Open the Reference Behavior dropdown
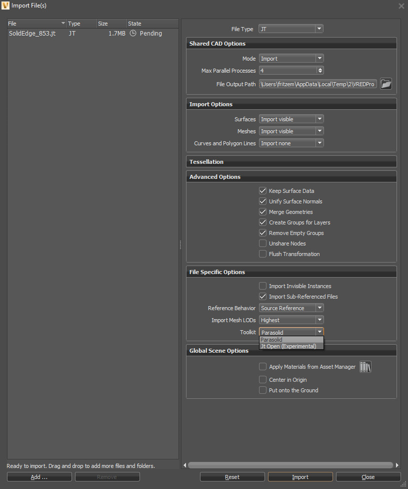Image resolution: width=408 pixels, height=489 pixels. coord(291,308)
